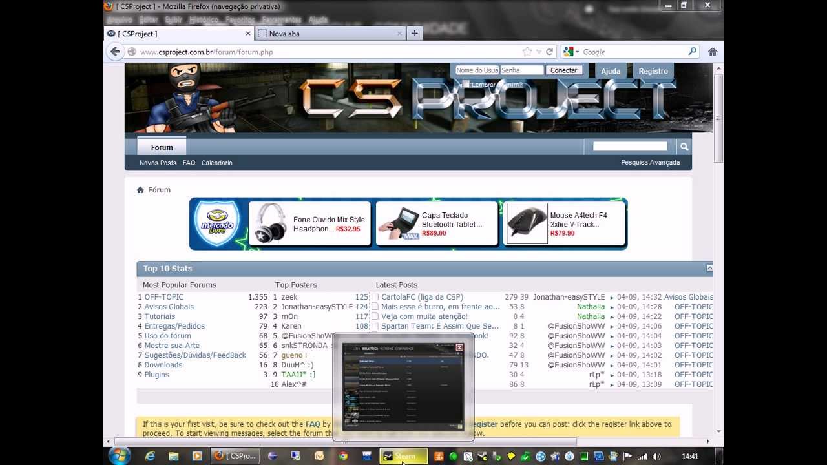Open the Forum navigation tab

(x=162, y=147)
